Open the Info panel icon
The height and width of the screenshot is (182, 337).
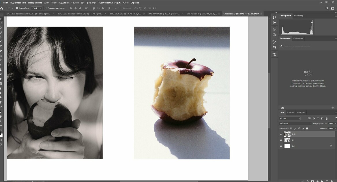274,35
